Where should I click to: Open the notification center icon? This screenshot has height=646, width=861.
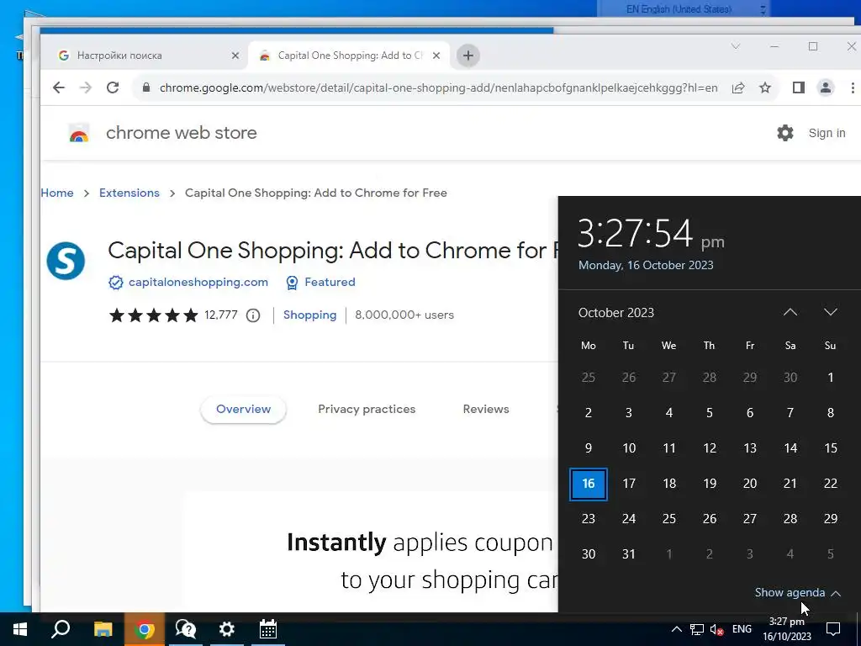[x=833, y=629]
